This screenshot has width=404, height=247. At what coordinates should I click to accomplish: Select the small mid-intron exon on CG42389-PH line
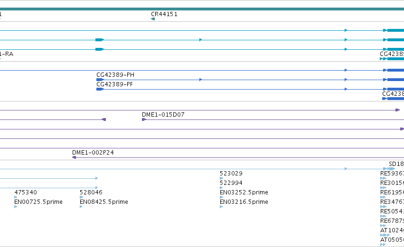[200, 80]
